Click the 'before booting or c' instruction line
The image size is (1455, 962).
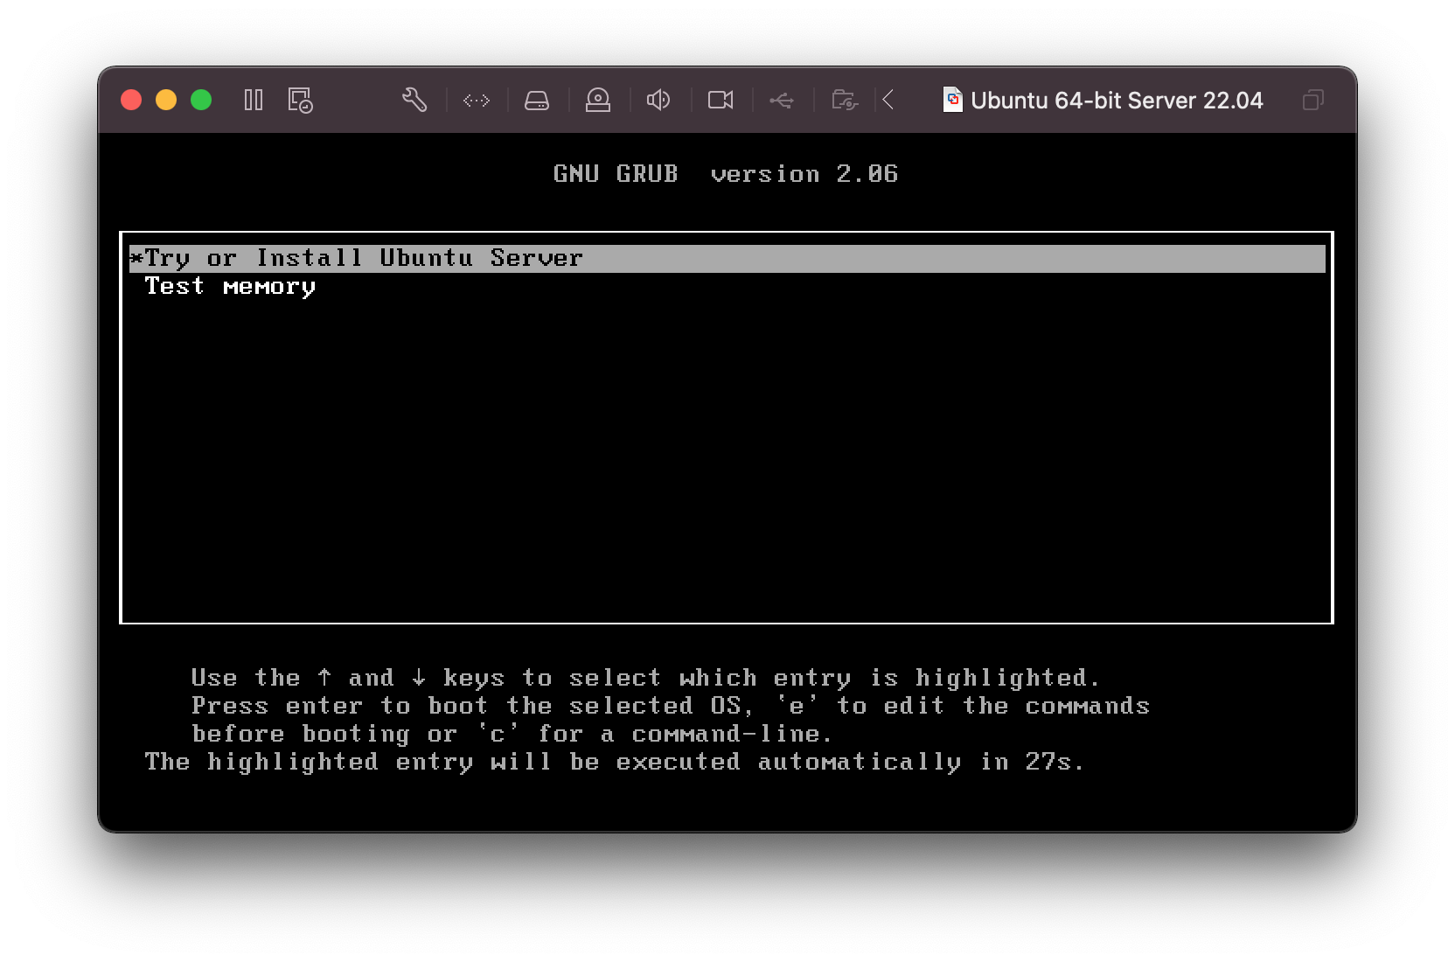coord(512,734)
